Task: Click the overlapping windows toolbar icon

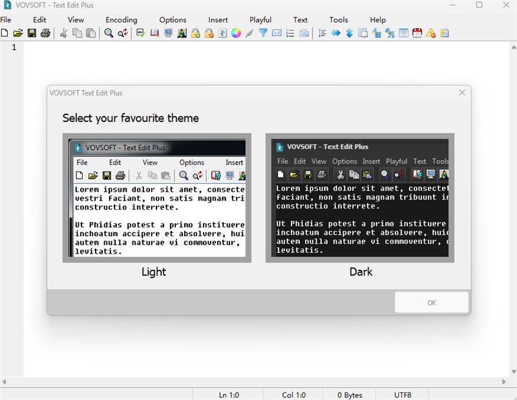Action: pos(363,33)
